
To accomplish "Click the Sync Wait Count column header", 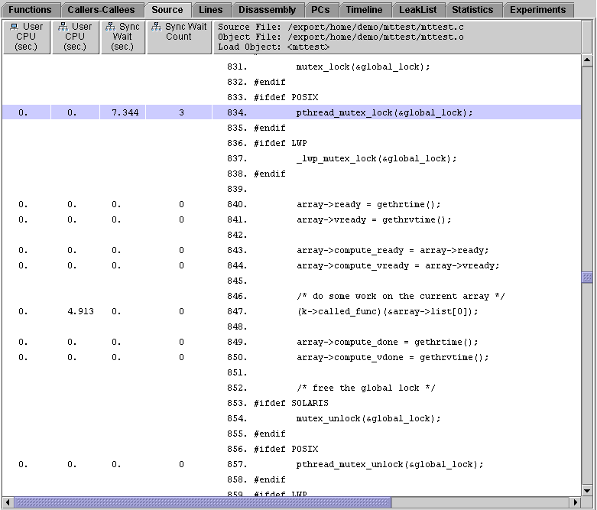I will tap(179, 37).
